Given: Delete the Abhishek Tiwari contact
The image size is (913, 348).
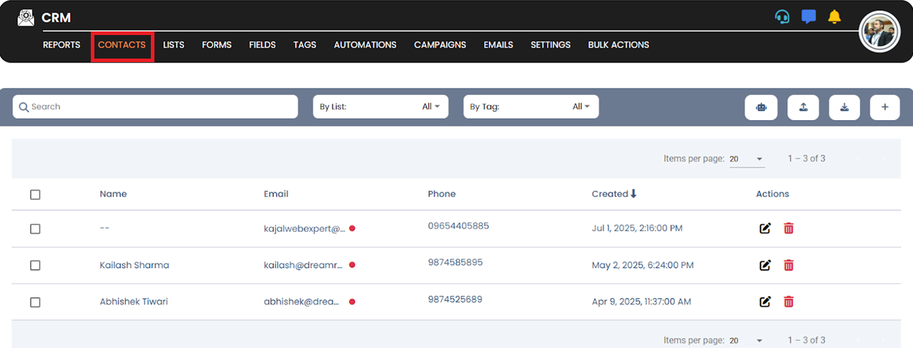Looking at the screenshot, I should click(789, 302).
